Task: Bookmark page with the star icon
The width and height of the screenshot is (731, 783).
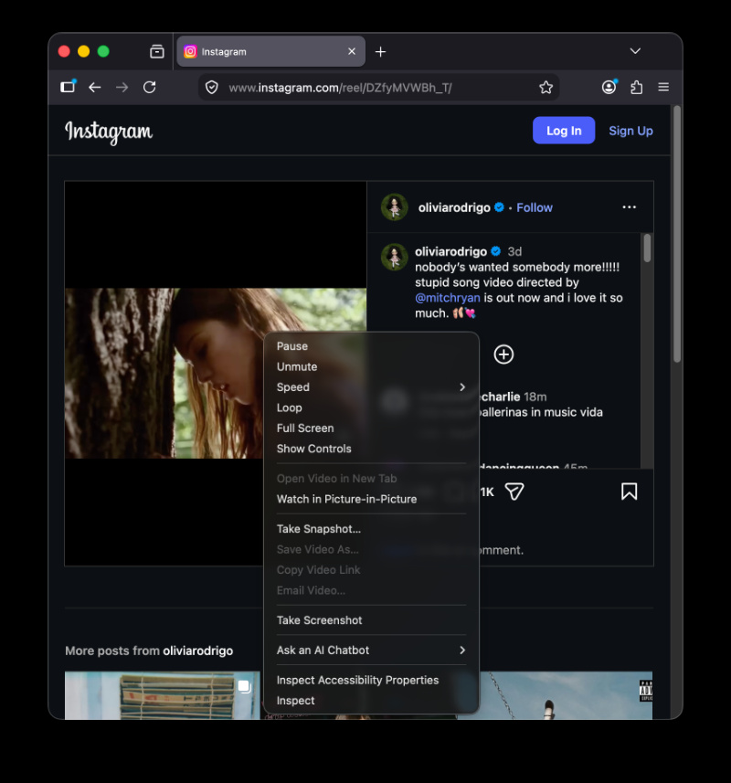Action: 546,88
